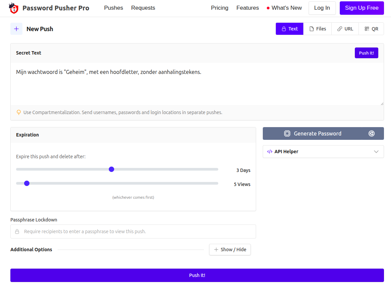Click the lightbulb tip icon
This screenshot has height=284, width=391.
[x=19, y=112]
